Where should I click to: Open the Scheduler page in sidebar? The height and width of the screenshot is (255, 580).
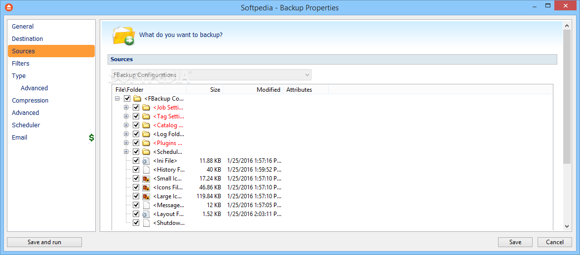pos(51,125)
